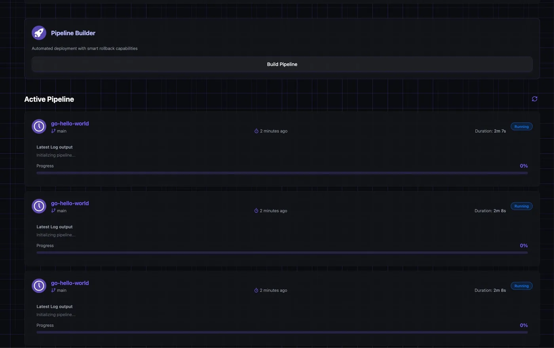Open the last go-hello-world pipeline link
Image resolution: width=554 pixels, height=348 pixels.
[x=70, y=283]
